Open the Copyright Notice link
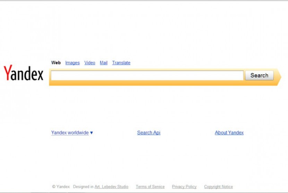Viewport: 288px width, 193px height. click(x=218, y=187)
